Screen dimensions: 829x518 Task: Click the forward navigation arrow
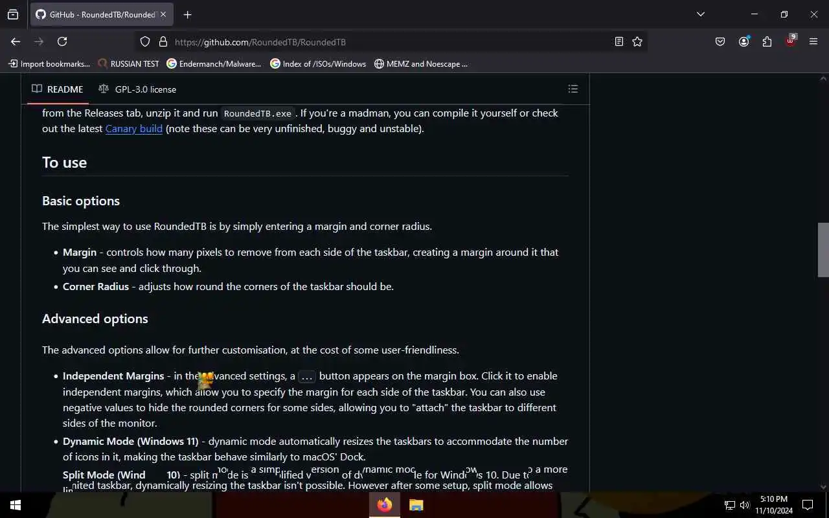tap(39, 41)
